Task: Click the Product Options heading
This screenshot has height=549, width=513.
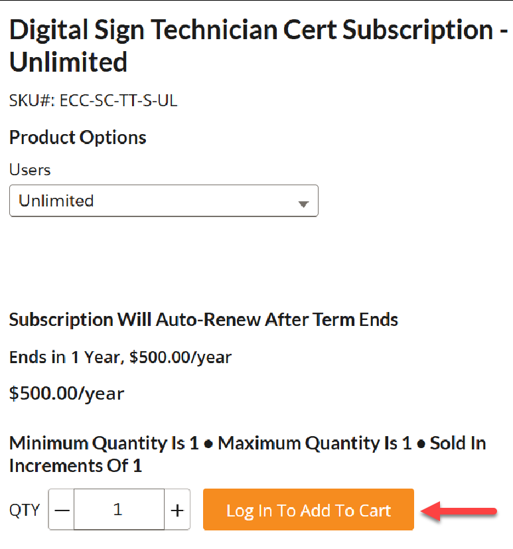Action: click(78, 137)
